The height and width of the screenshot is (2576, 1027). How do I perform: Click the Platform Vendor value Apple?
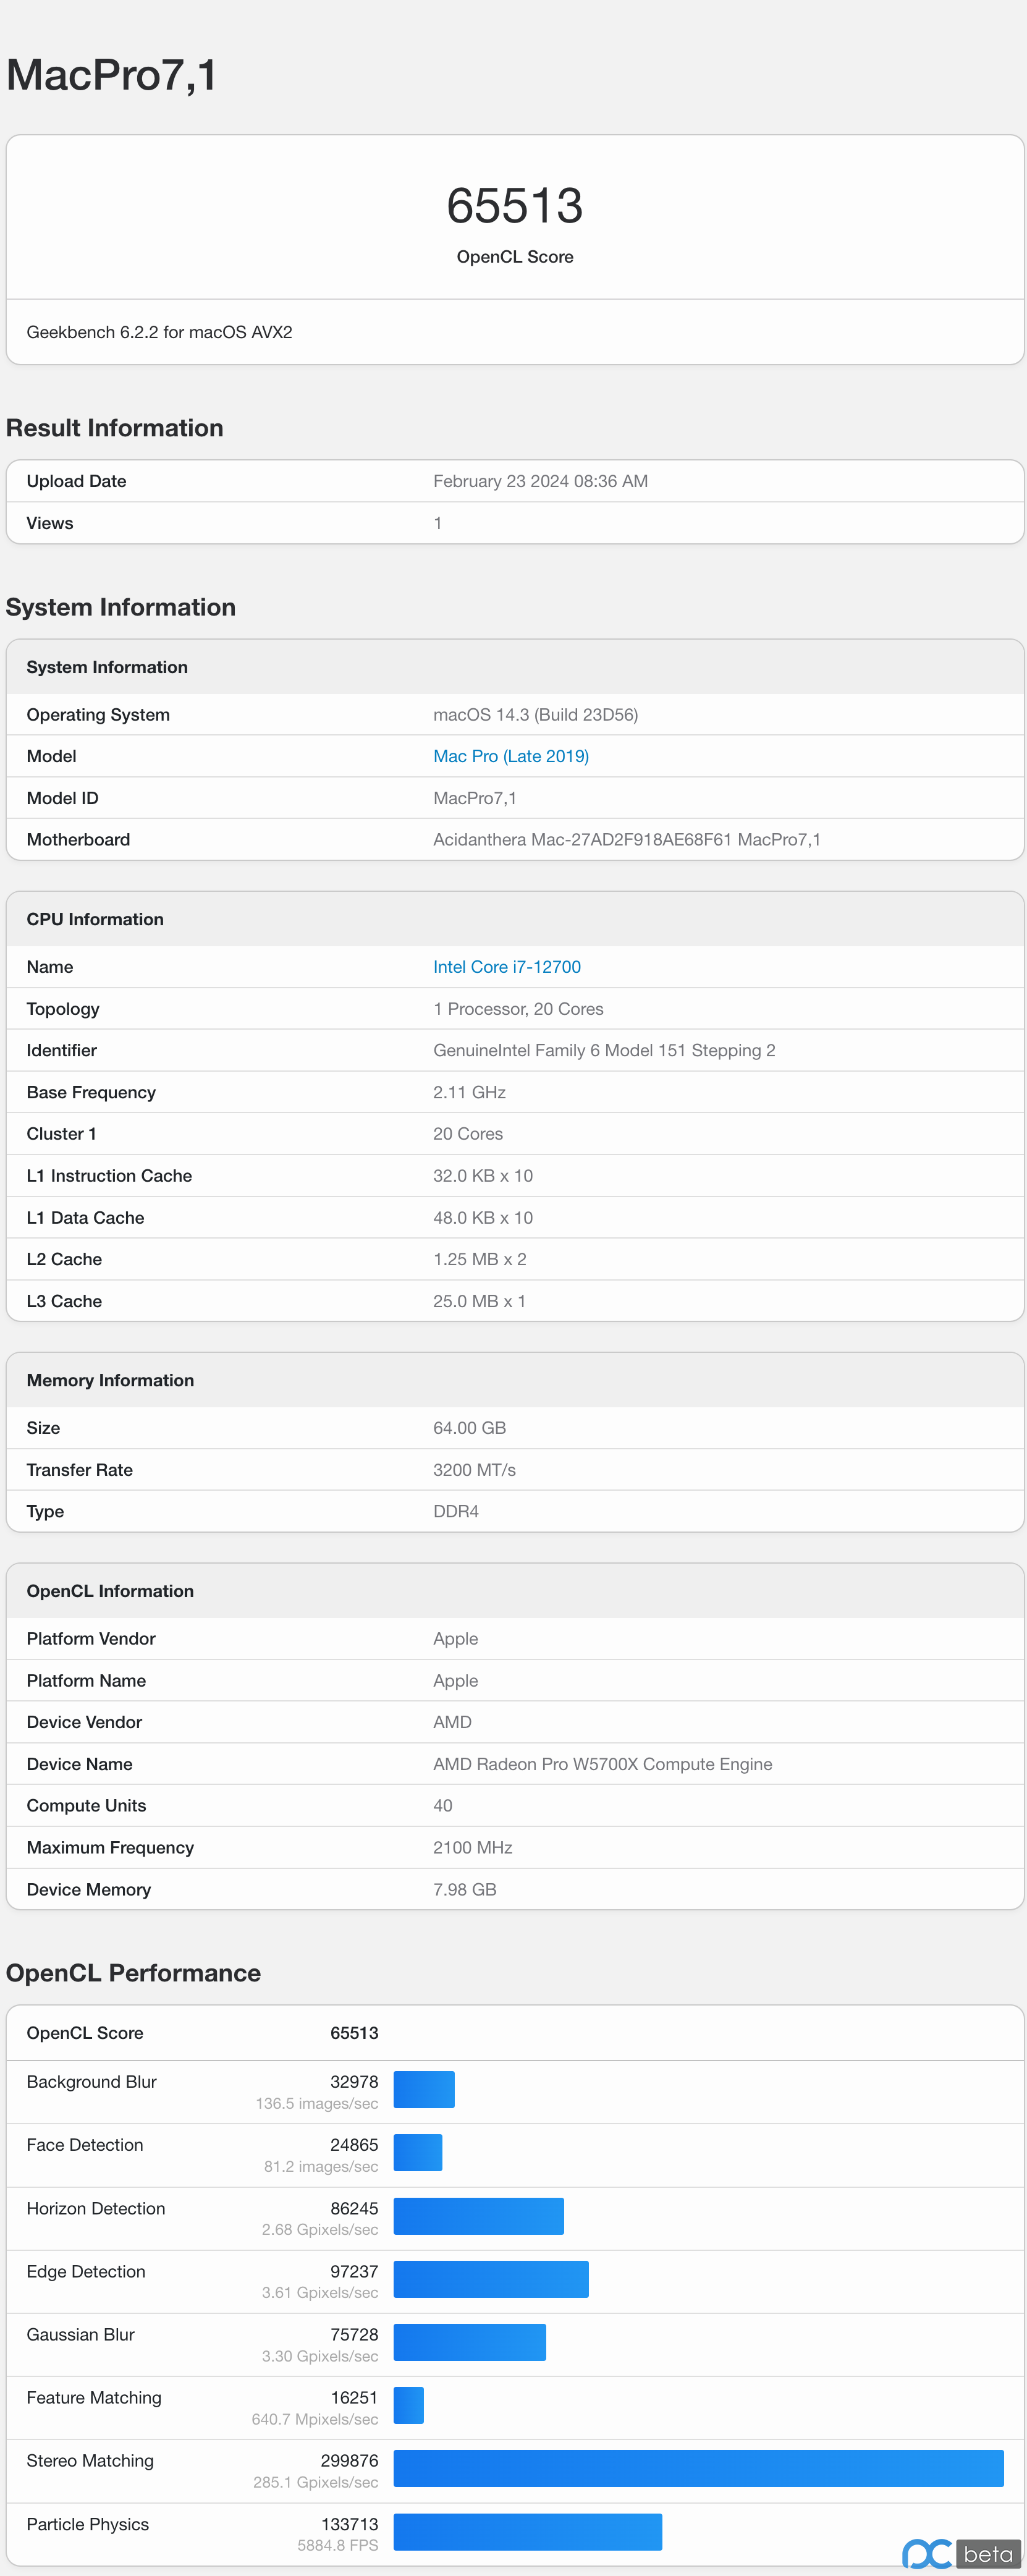(456, 1639)
